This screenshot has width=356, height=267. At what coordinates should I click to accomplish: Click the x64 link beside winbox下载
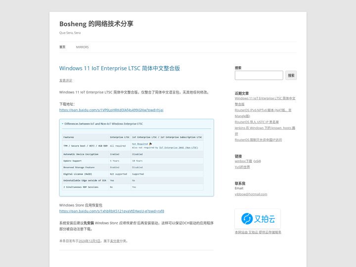[257, 161]
